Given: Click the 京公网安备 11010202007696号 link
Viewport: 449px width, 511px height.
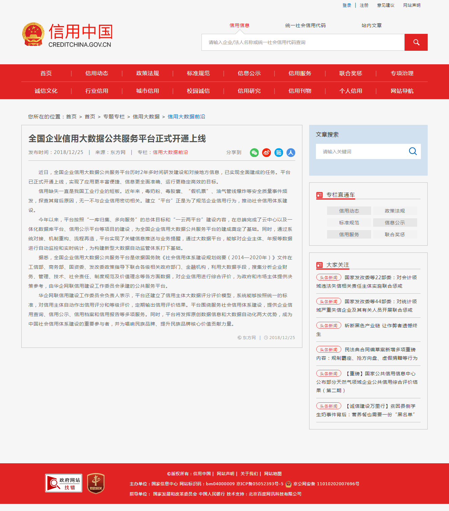Looking at the screenshot, I should 326,484.
